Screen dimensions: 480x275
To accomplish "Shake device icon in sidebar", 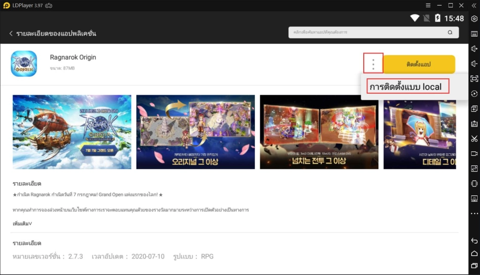I will [x=474, y=184].
